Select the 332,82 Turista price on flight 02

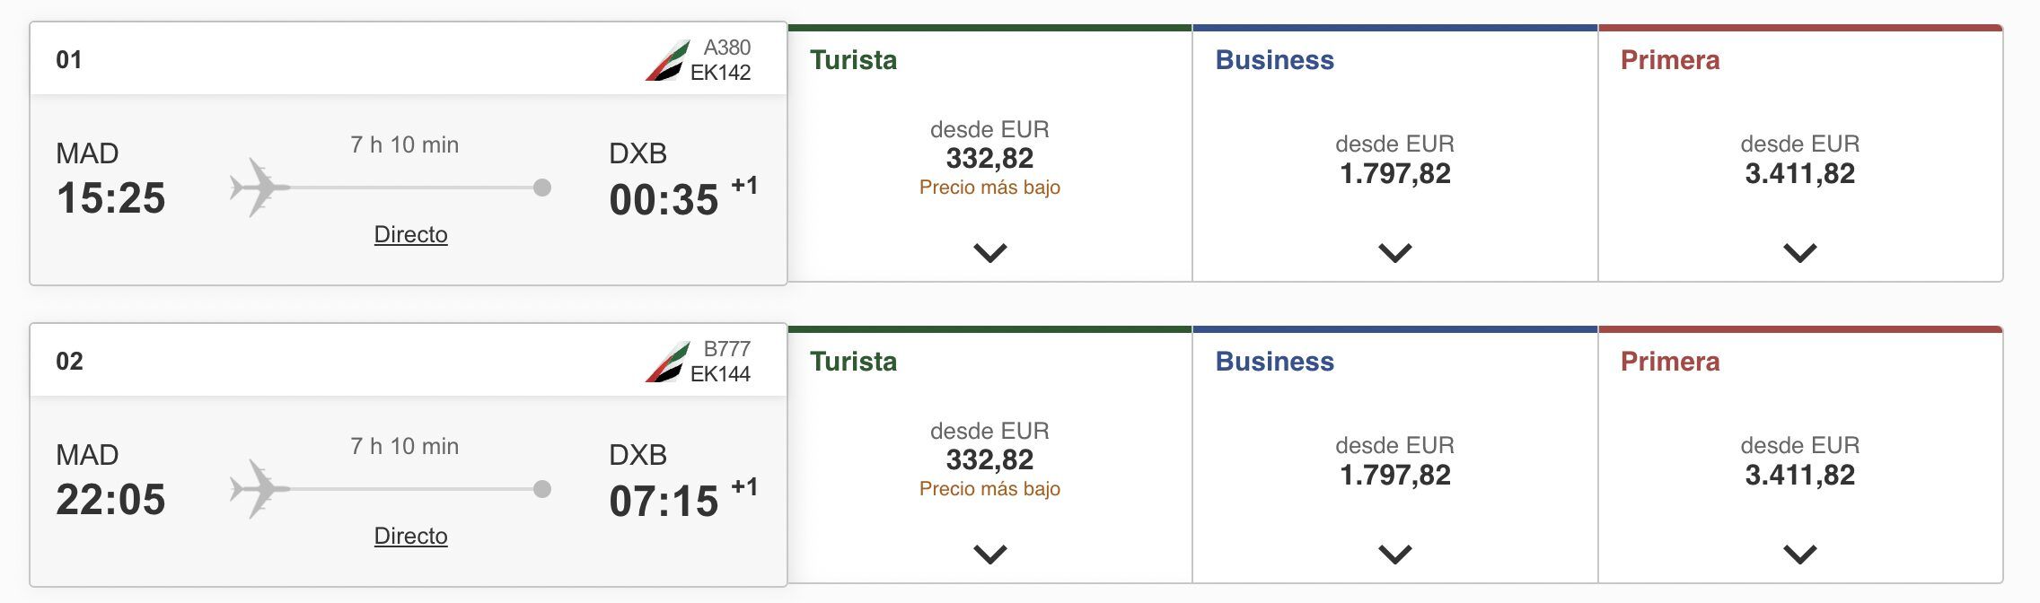point(989,459)
